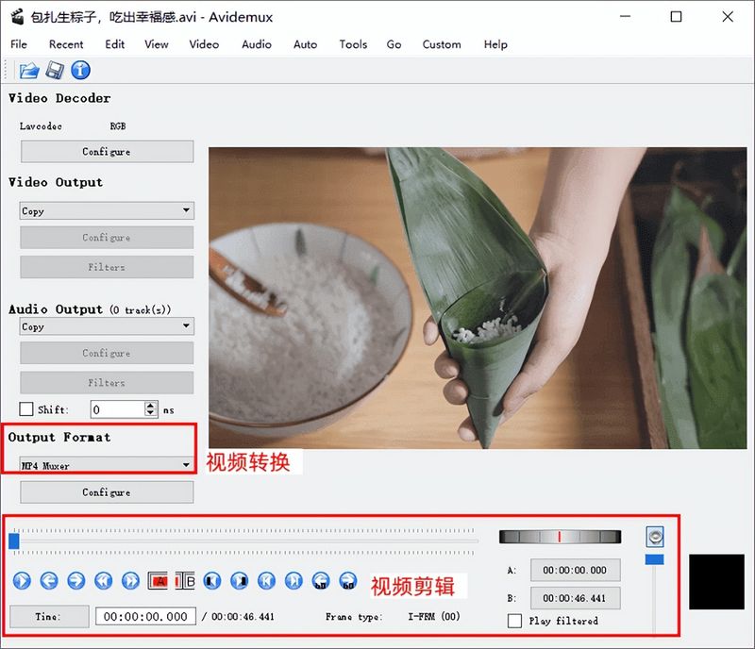Image resolution: width=755 pixels, height=649 pixels.
Task: Click Configure under Audio Output
Action: coord(107,353)
